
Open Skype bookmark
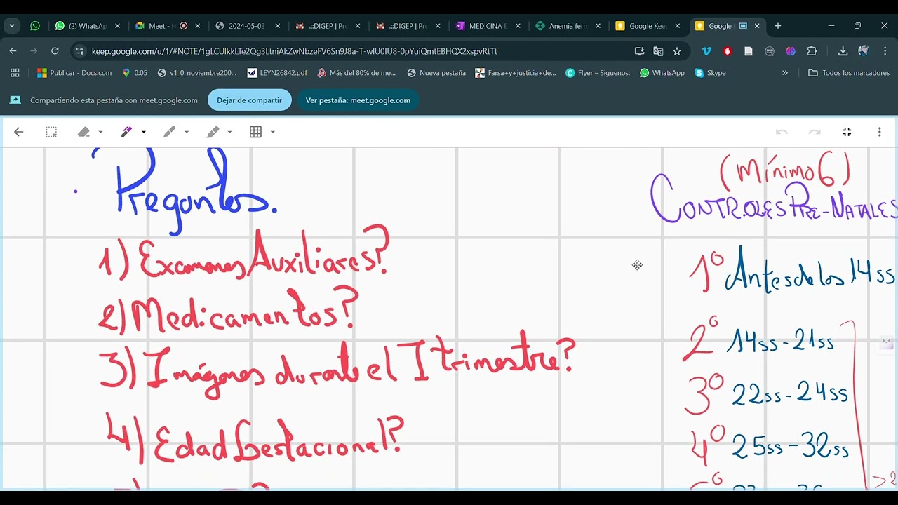[x=710, y=73]
